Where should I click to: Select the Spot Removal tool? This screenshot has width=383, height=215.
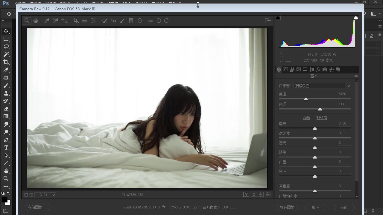pyautogui.click(x=104, y=21)
